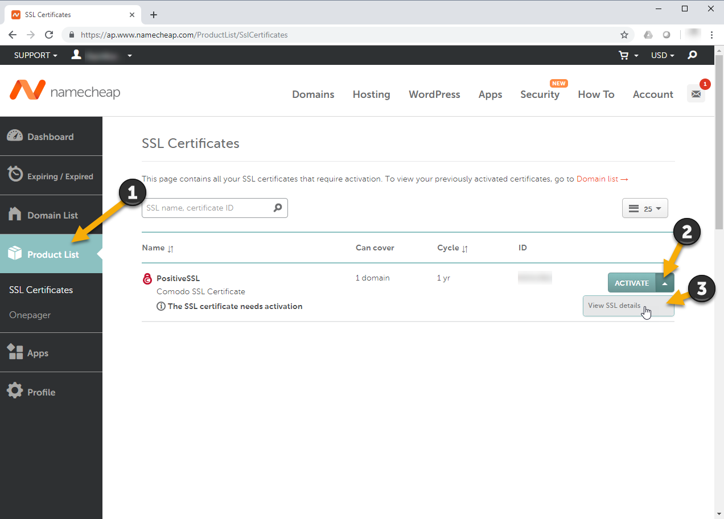Screen dimensions: 724x519
Task: Open the shopping cart icon
Action: 624,55
